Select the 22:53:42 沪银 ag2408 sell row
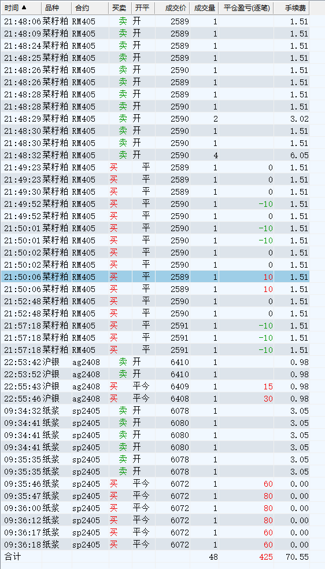Screen dimensions: 325x569 pos(155,362)
